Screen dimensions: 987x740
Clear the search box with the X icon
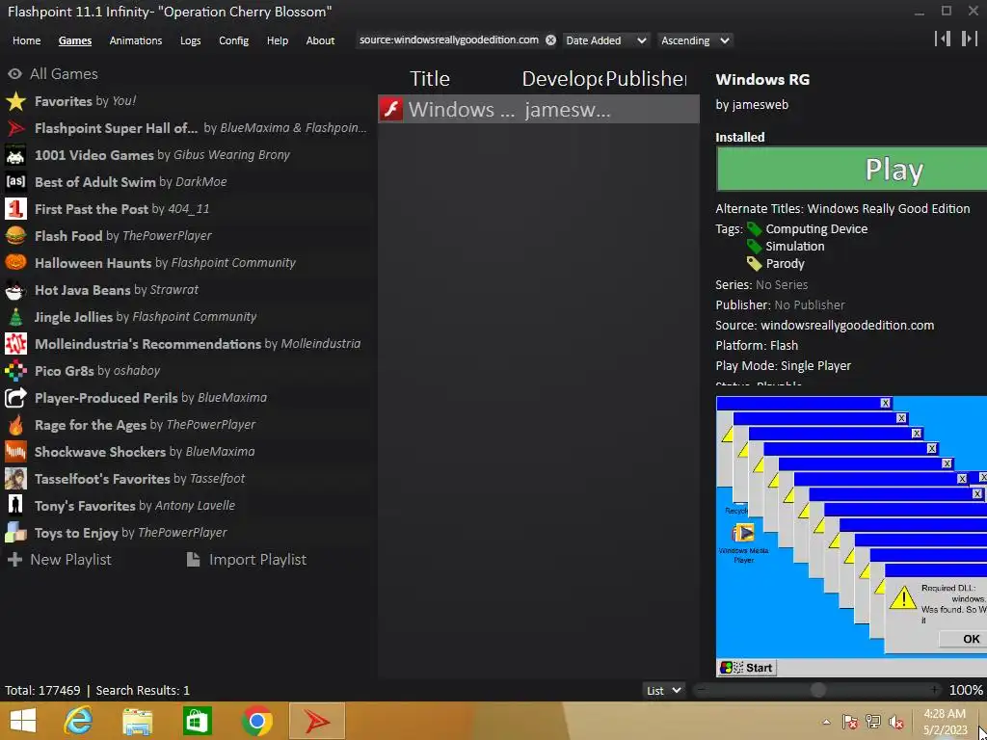[550, 40]
